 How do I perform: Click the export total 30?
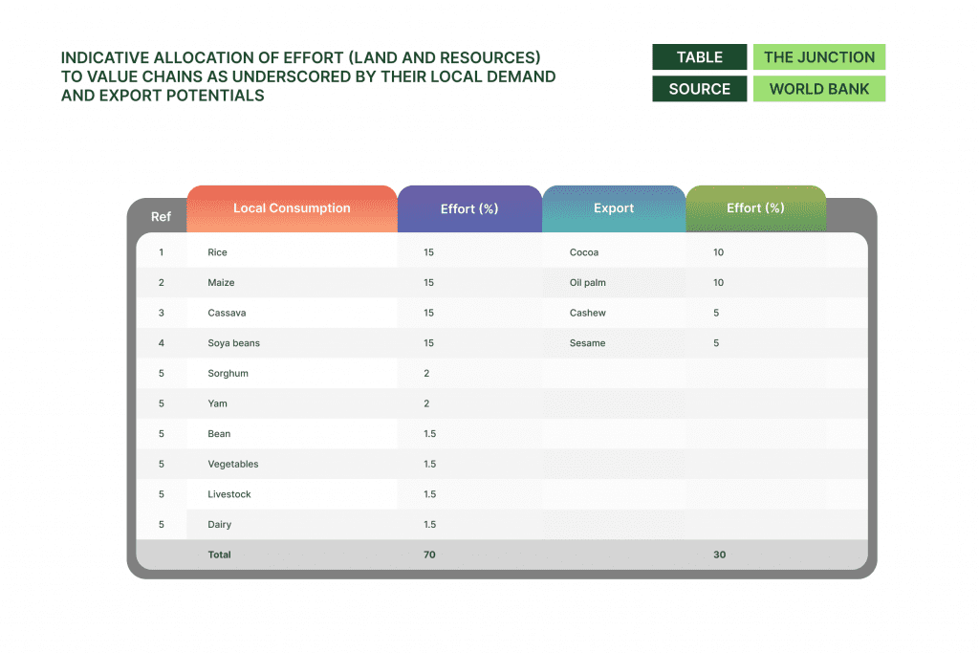click(719, 555)
